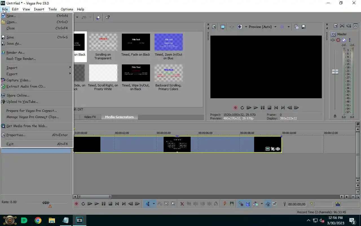Open the Preview (Auto) quality dropdown

click(x=276, y=27)
